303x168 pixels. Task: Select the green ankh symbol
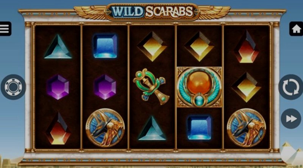pos(151,86)
